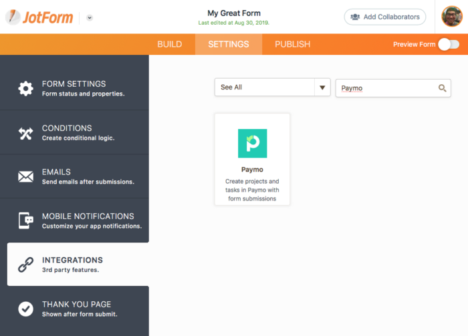This screenshot has height=336, width=468.
Task: Click the Preview Form label
Action: [414, 45]
